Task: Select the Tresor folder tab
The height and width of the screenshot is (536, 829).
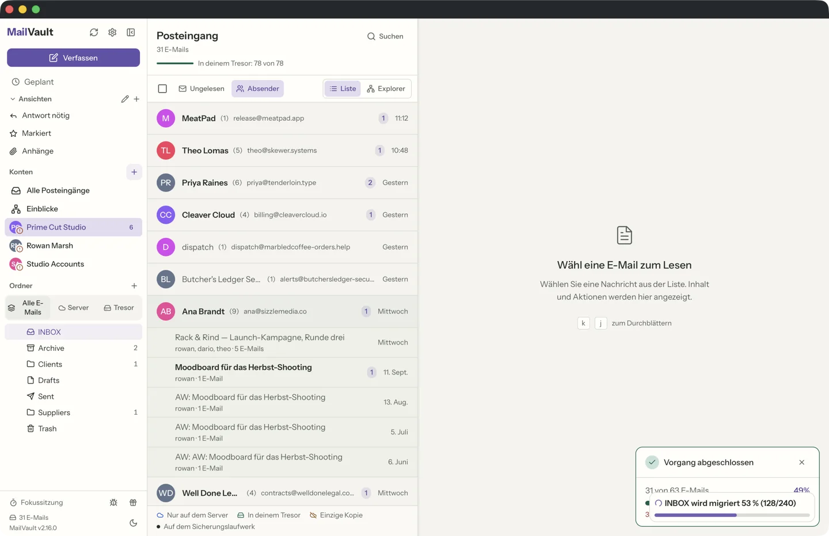Action: 119,308
